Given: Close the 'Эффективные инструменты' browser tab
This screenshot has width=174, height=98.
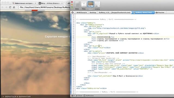Looking at the screenshot, I should click(x=35, y=3).
